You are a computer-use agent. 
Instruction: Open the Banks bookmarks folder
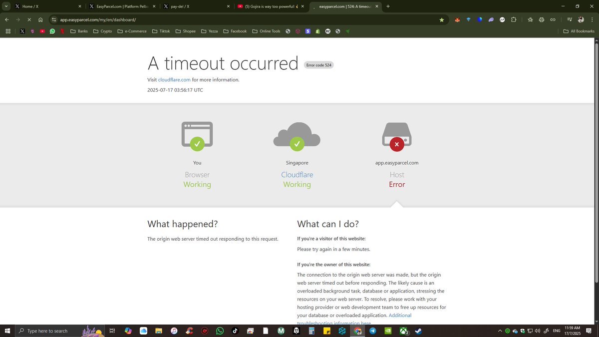[x=79, y=31]
